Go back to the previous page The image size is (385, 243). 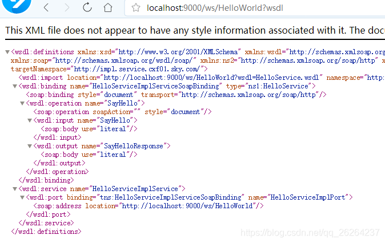(46, 7)
